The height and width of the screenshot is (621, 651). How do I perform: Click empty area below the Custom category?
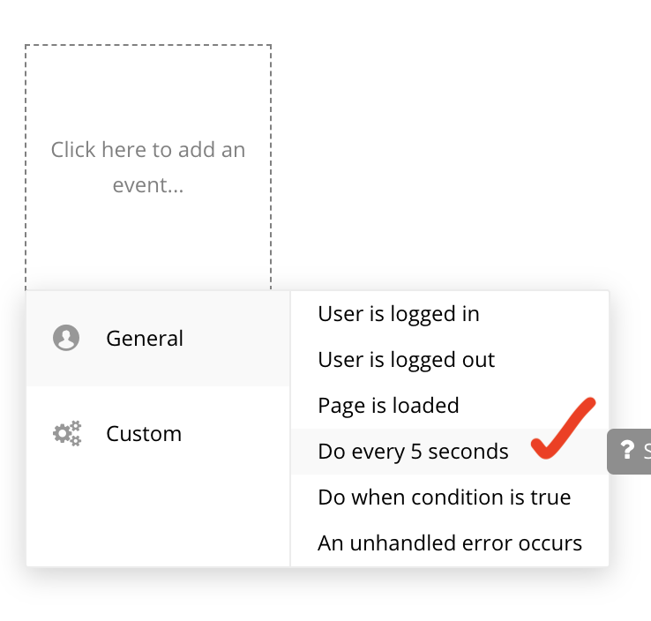coord(159,520)
